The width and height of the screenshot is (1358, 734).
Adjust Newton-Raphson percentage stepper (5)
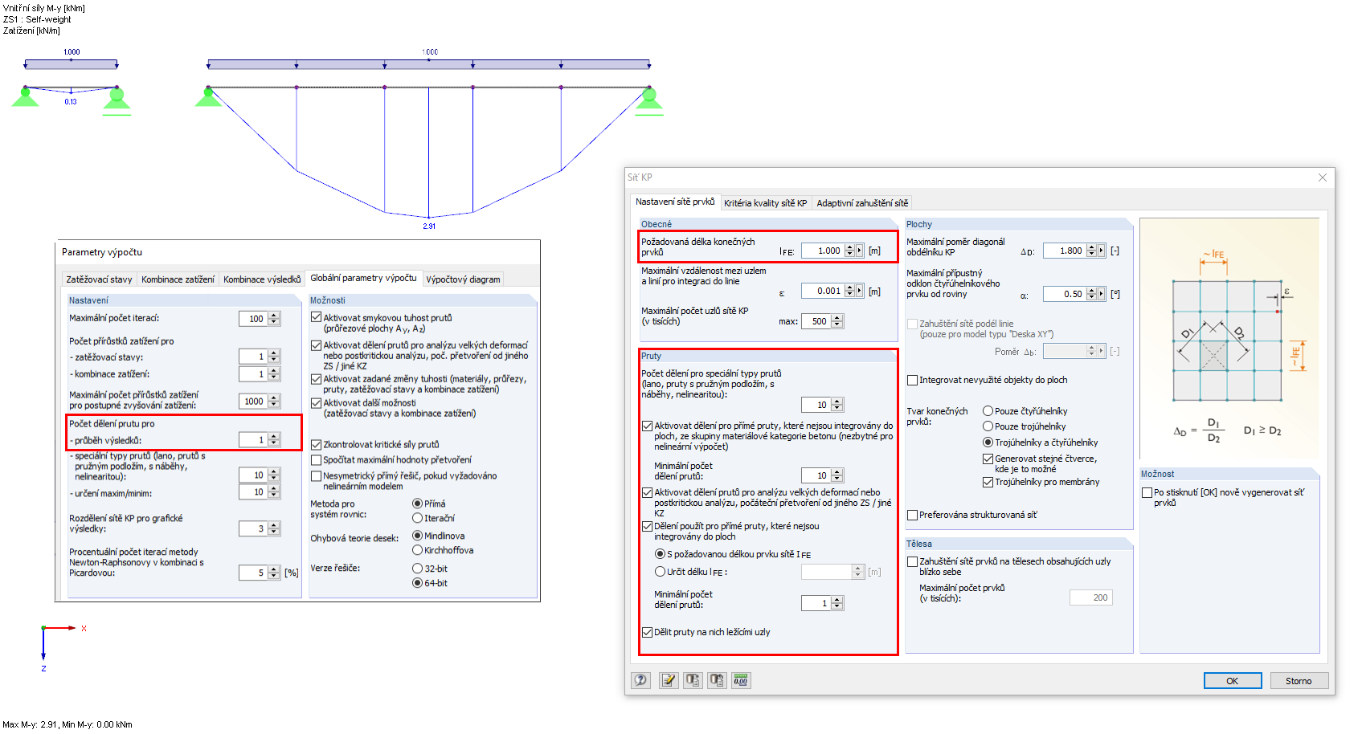click(x=274, y=573)
